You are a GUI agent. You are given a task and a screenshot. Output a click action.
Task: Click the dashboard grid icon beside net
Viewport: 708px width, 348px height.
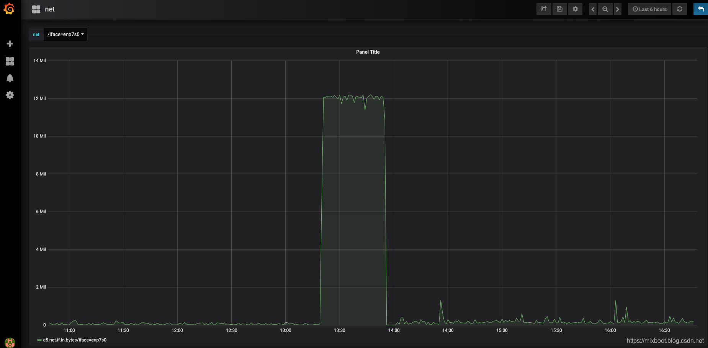[36, 9]
